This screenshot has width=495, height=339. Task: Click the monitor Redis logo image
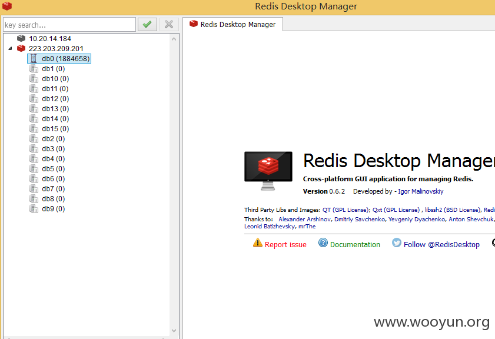click(x=268, y=171)
